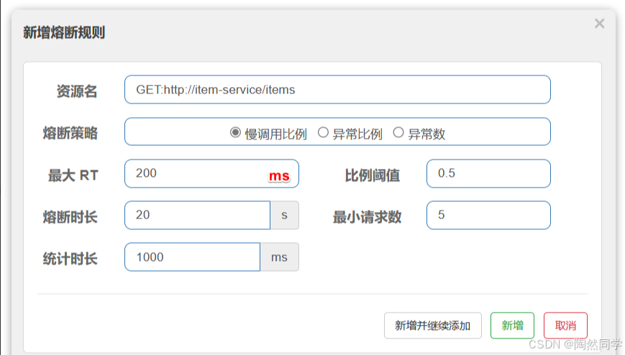The image size is (625, 355).
Task: Select the 异常比例 radio option
Action: pyautogui.click(x=323, y=132)
